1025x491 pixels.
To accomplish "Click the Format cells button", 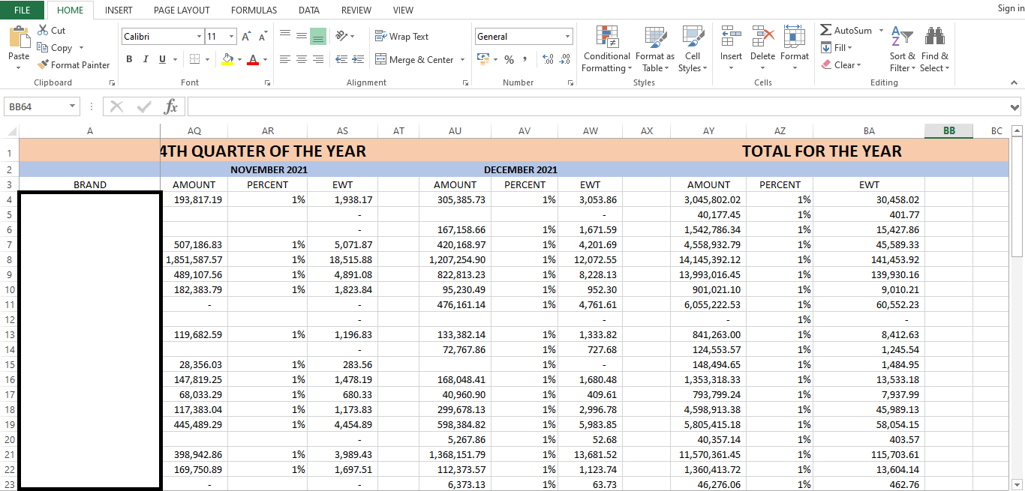I will coord(795,48).
